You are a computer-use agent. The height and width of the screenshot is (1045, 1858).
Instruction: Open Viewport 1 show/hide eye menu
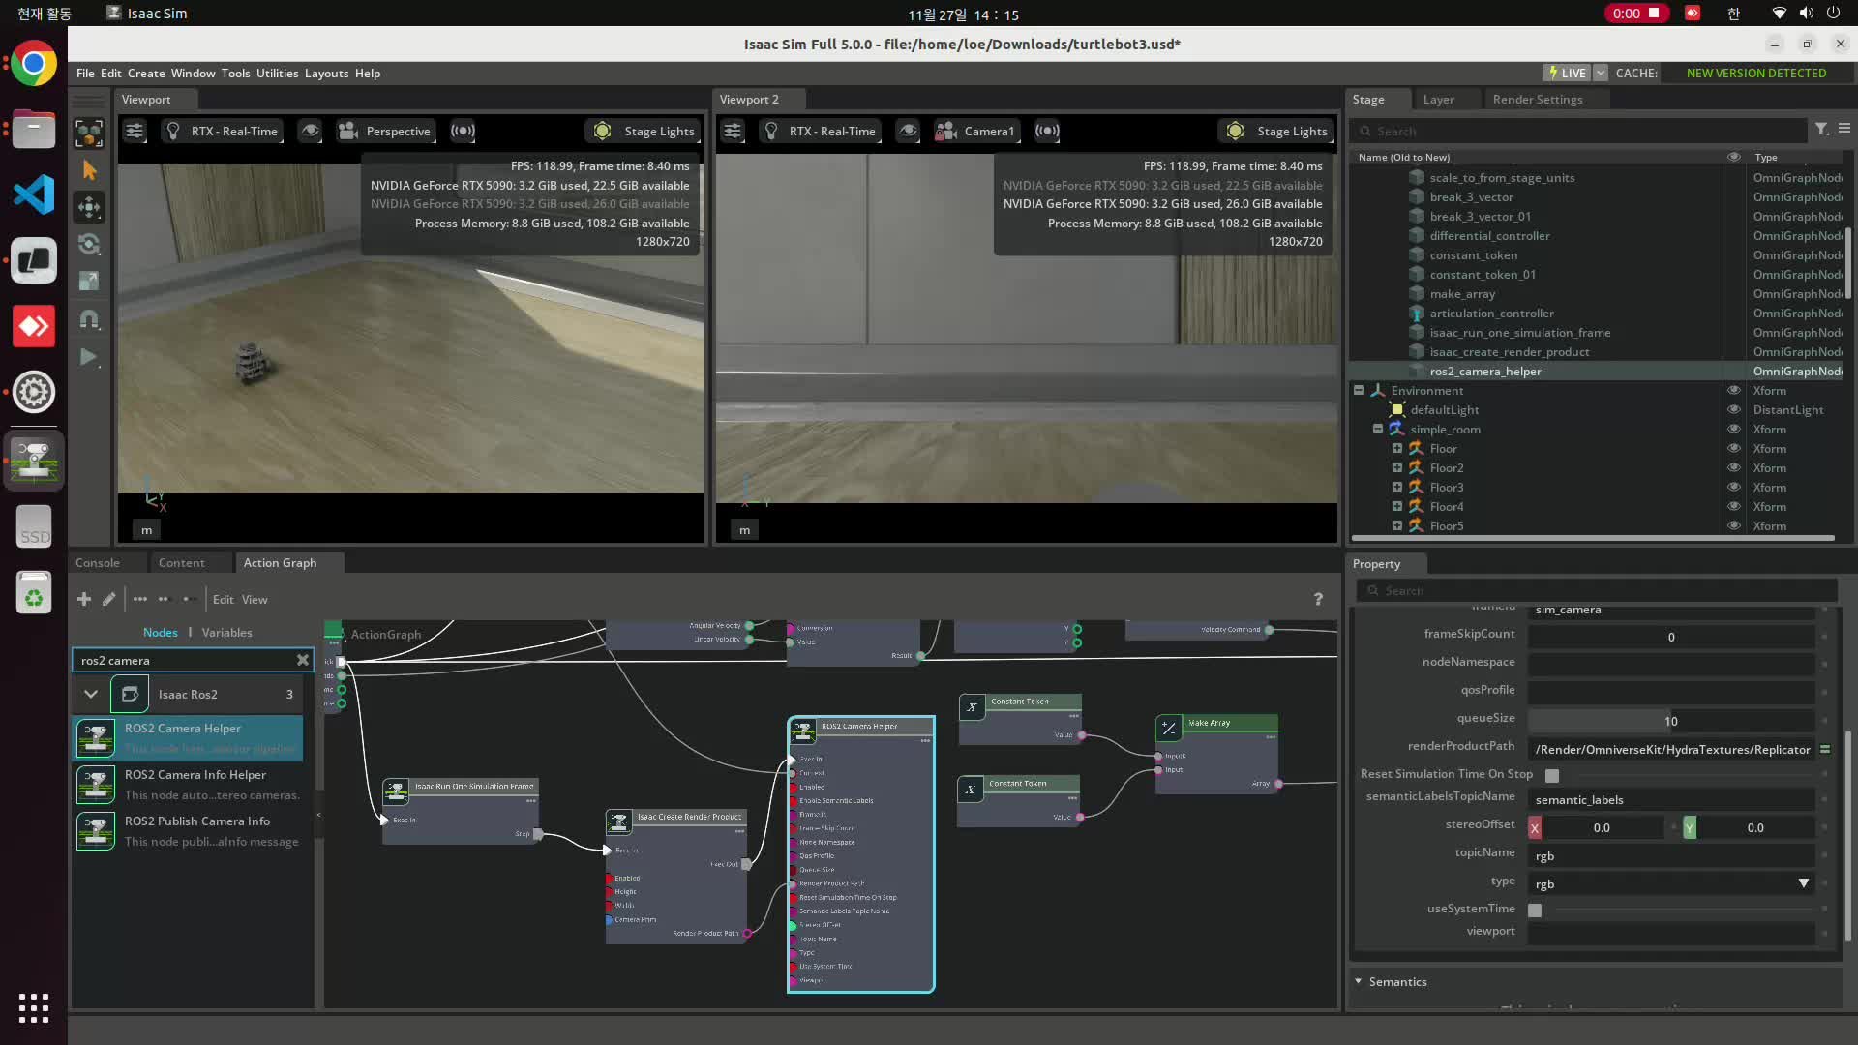310,131
